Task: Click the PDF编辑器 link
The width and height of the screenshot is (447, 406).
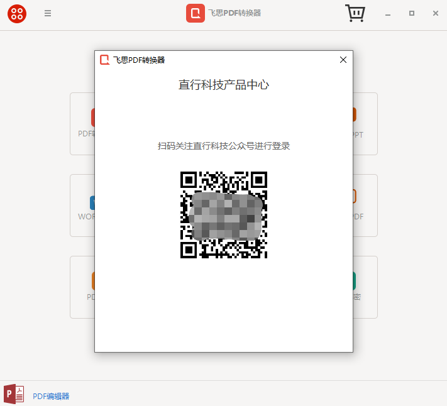Action: pyautogui.click(x=51, y=396)
